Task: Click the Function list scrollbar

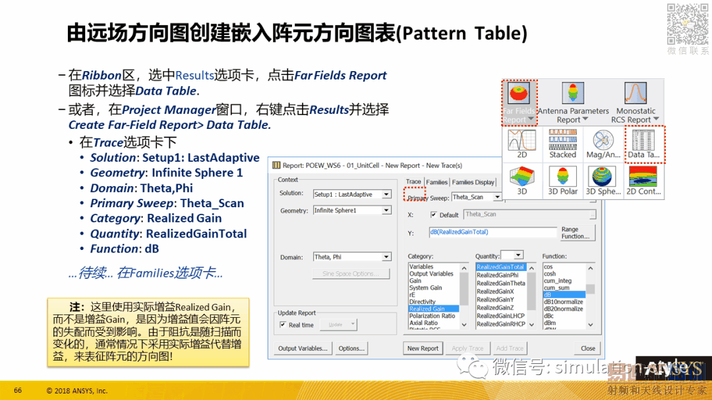Action: pos(590,296)
